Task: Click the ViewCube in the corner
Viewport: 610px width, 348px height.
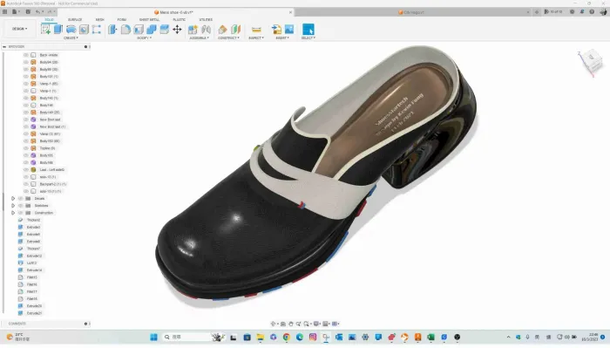Action: point(592,60)
